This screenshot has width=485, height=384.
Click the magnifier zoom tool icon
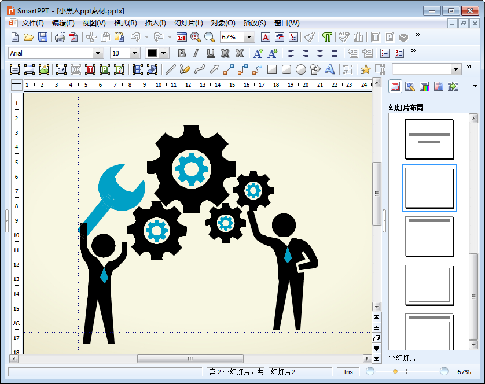point(210,37)
